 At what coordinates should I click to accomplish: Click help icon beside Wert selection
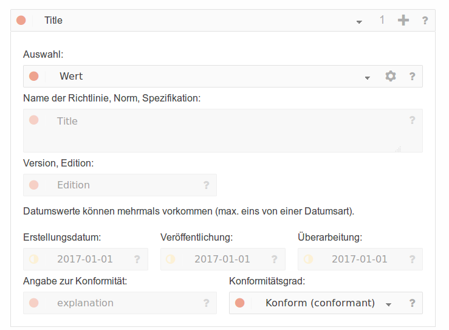412,76
